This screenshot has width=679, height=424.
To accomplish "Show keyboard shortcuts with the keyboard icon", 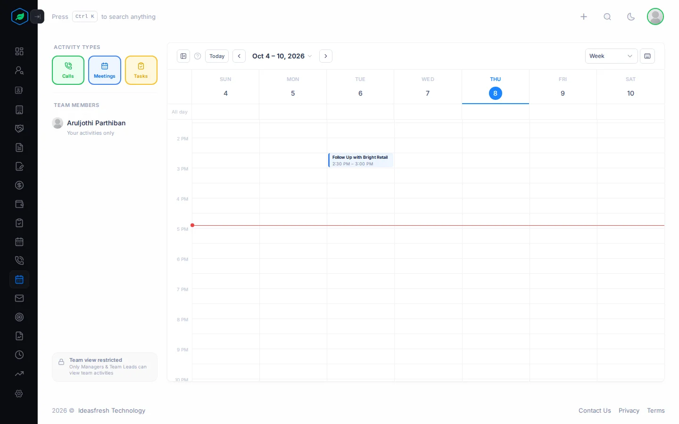I will coord(647,56).
